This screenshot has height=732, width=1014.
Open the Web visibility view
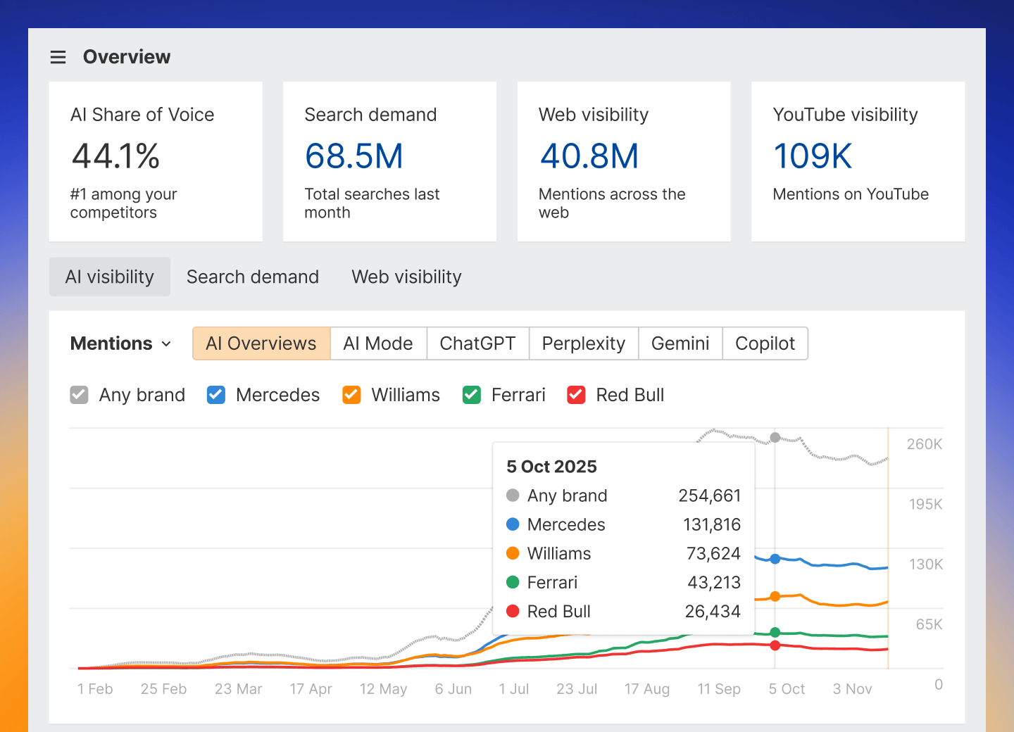[x=406, y=277]
